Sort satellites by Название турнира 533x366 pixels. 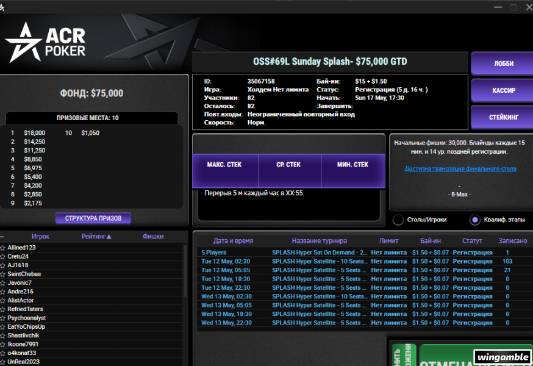click(x=319, y=241)
